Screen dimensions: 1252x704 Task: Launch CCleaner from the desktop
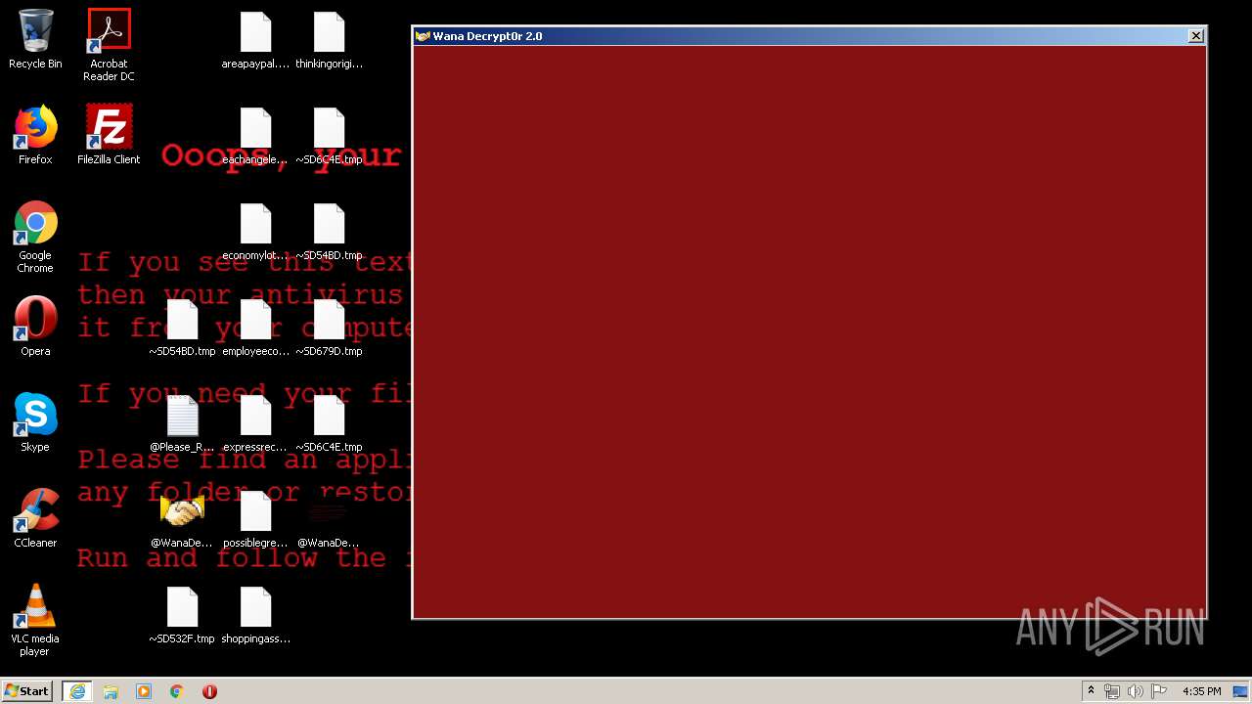(35, 518)
